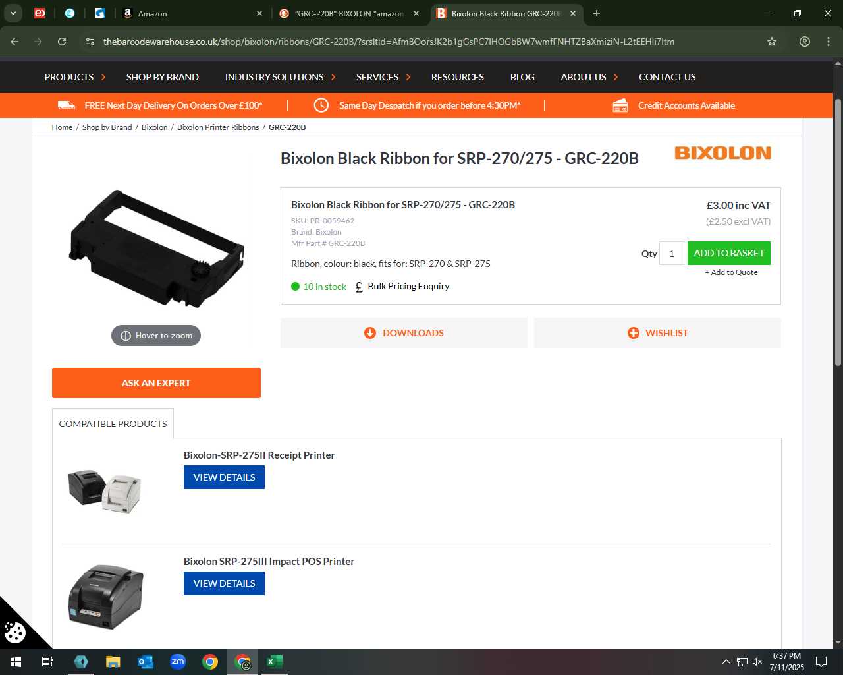View site information icon in address bar
This screenshot has height=675, width=843.
(90, 42)
